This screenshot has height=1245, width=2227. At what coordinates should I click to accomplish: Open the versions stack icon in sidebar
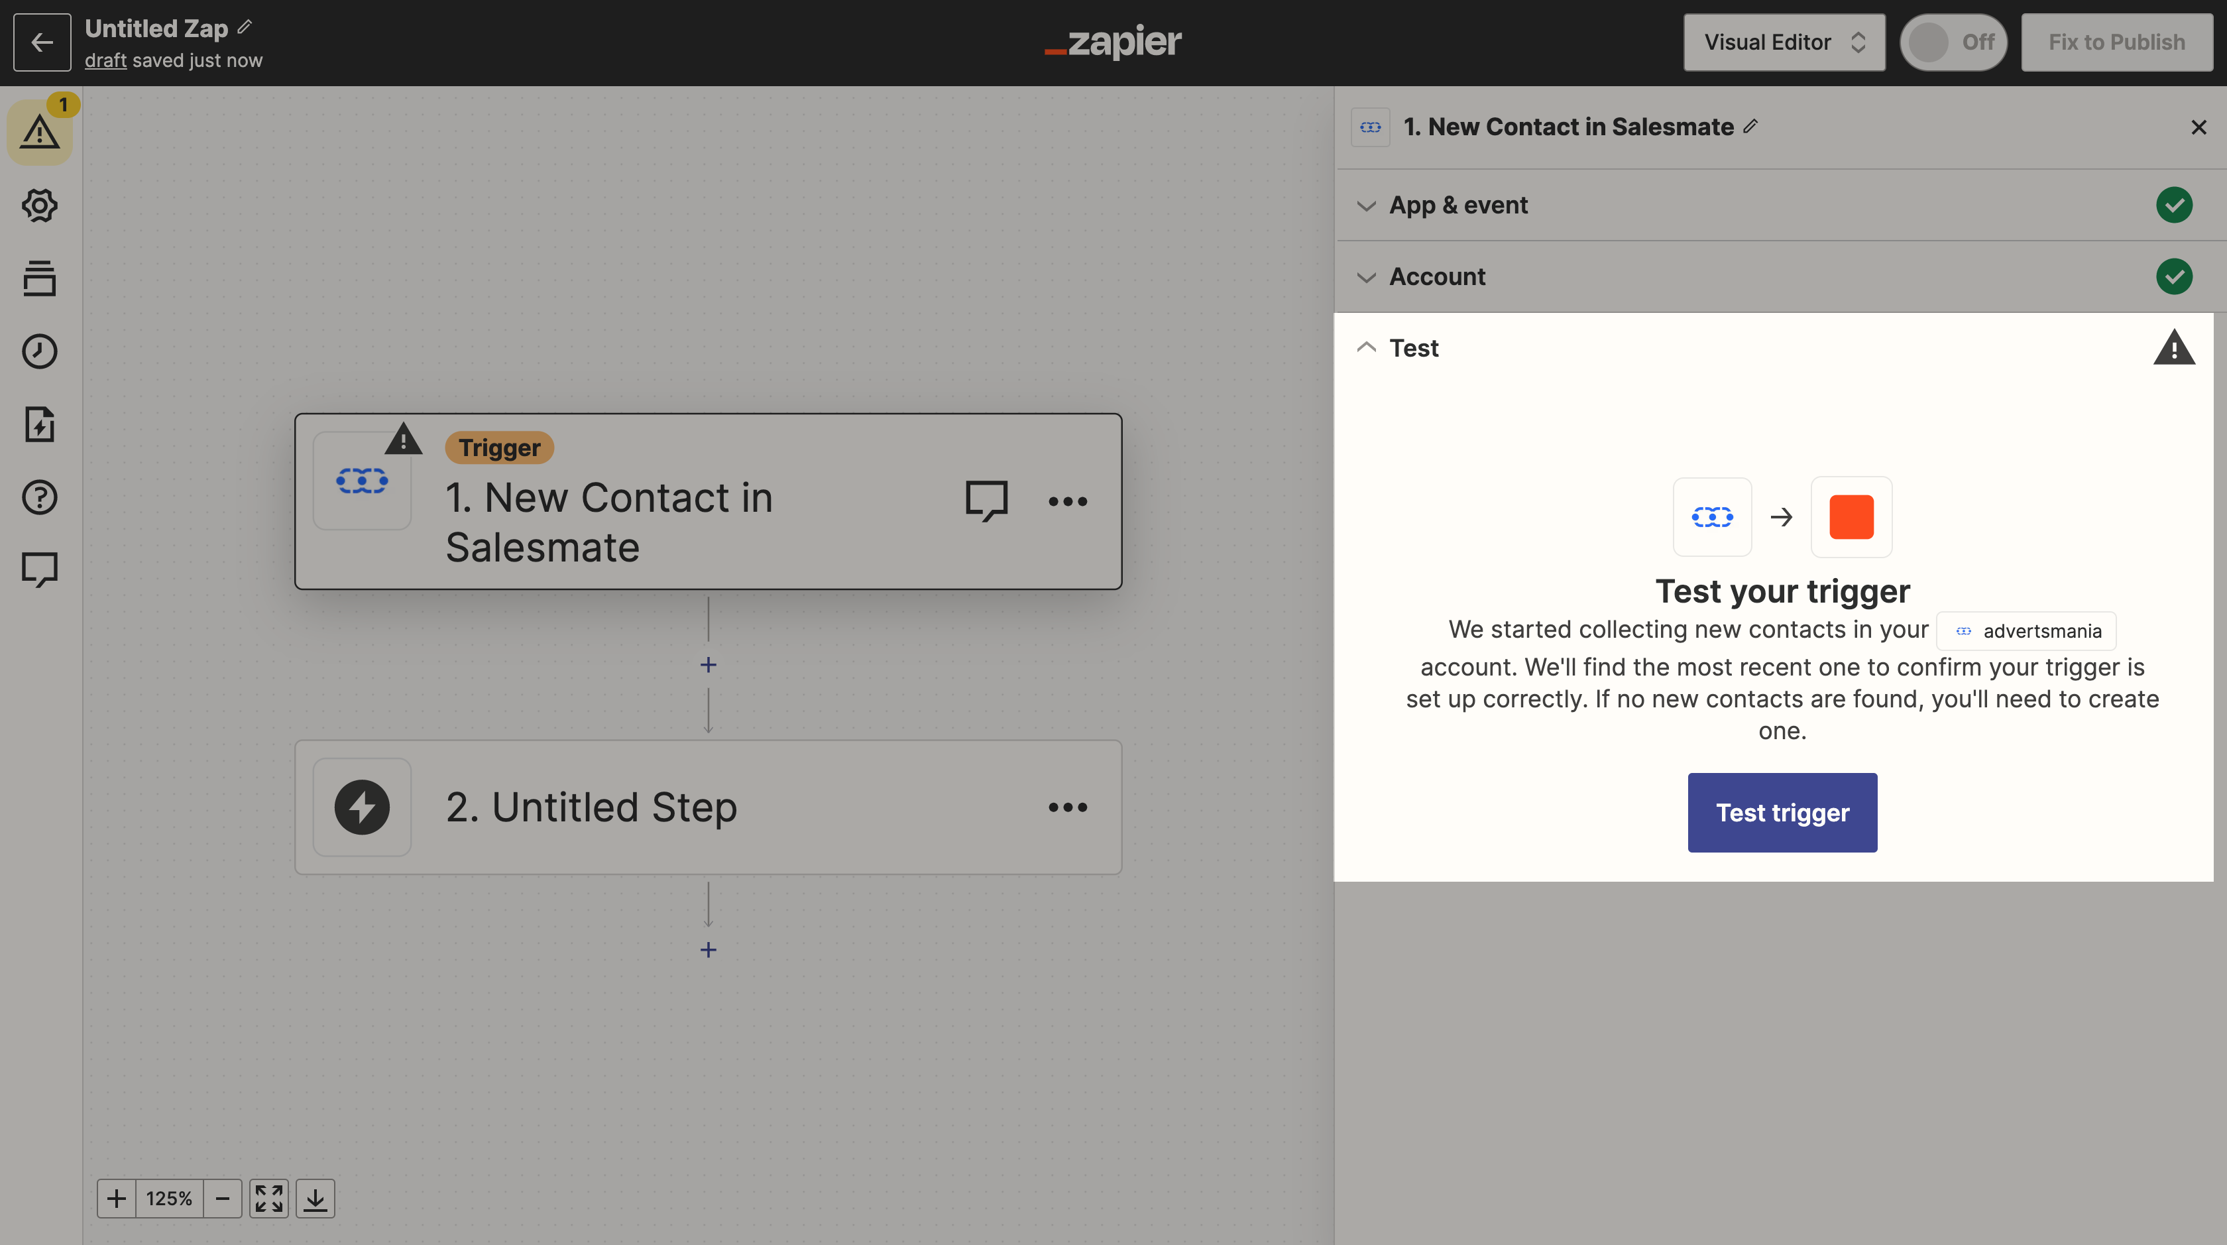40,278
